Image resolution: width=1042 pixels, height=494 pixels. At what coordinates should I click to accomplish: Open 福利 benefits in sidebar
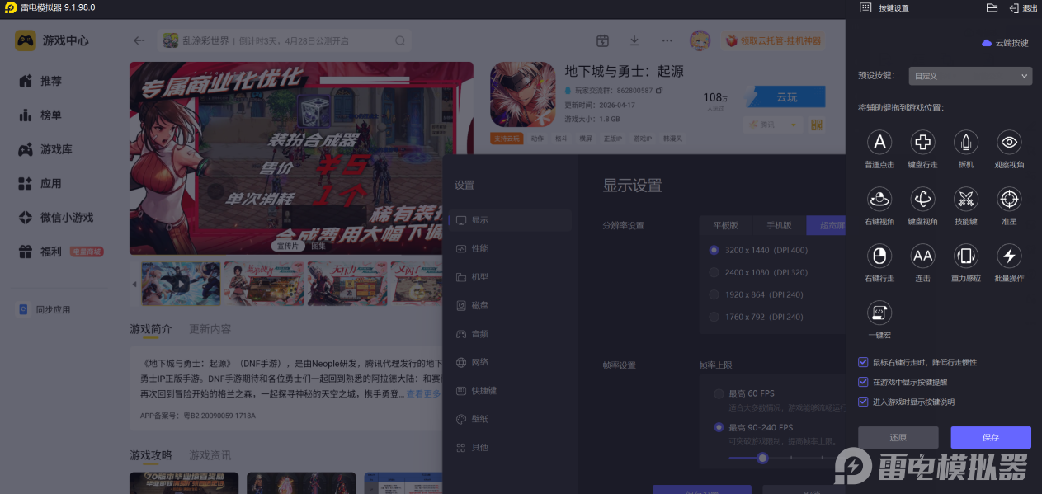pos(51,252)
